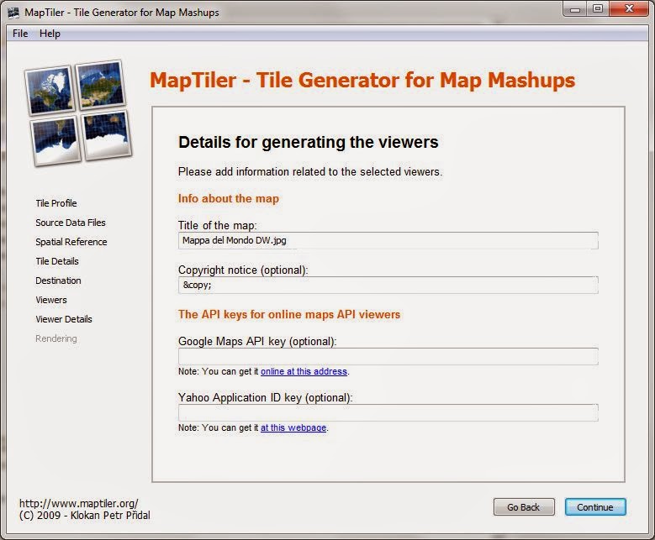The width and height of the screenshot is (655, 540).
Task: Open the File menu
Action: (20, 34)
